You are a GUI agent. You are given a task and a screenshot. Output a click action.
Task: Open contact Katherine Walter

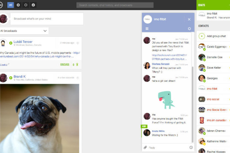click(213, 141)
